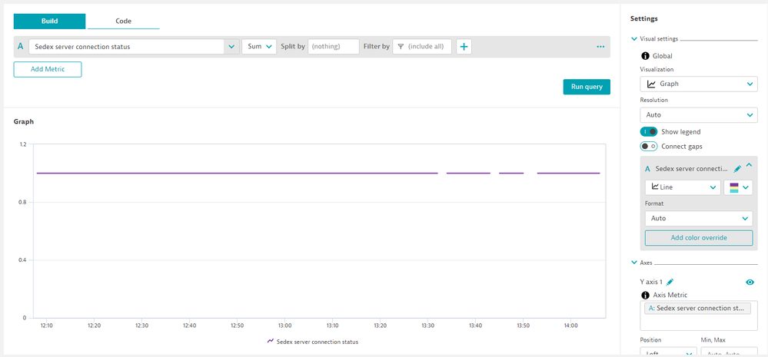This screenshot has width=768, height=357.
Task: Click the Add Metric button
Action: click(x=48, y=70)
